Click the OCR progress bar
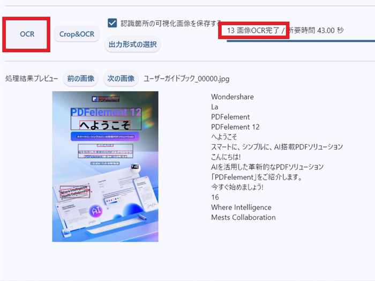The height and width of the screenshot is (281, 375). coord(301,41)
